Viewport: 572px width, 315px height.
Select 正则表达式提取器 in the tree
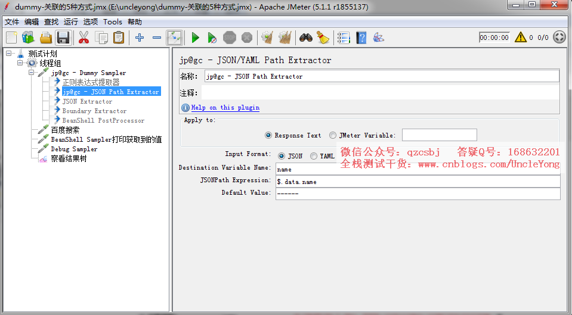pyautogui.click(x=91, y=82)
